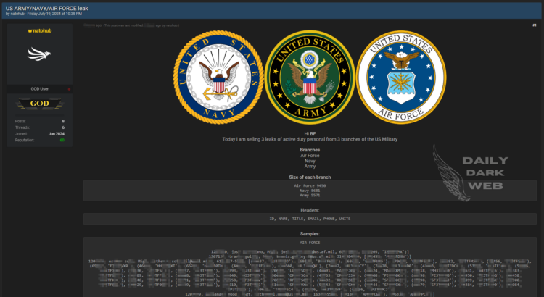Open the United States Army seal image
This screenshot has width=544, height=297.
(310, 78)
